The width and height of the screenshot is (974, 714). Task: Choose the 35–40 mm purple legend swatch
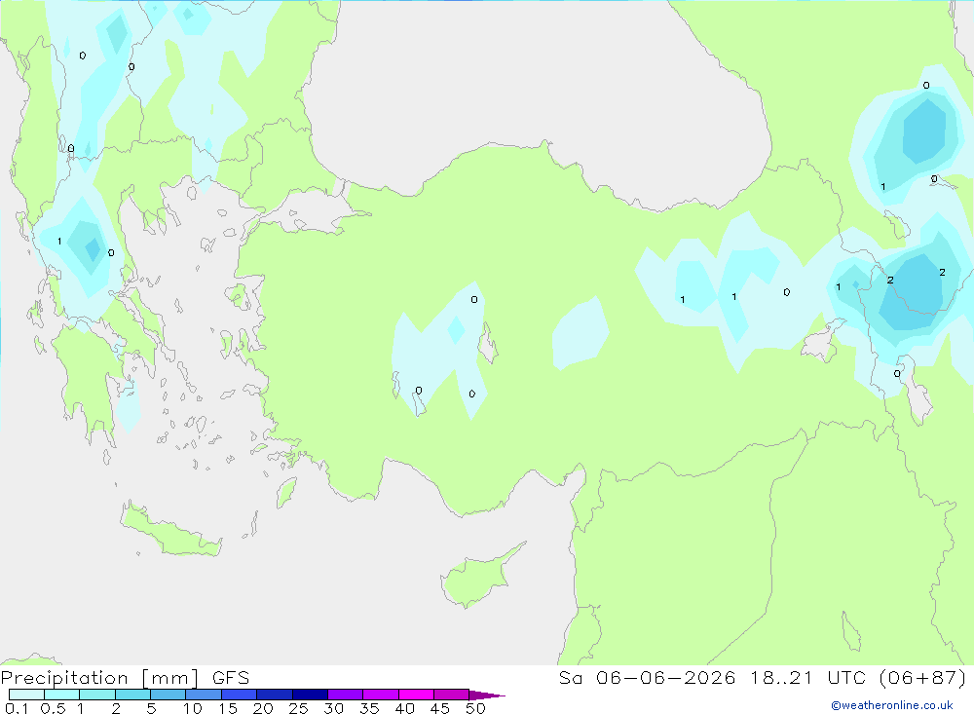coord(380,695)
